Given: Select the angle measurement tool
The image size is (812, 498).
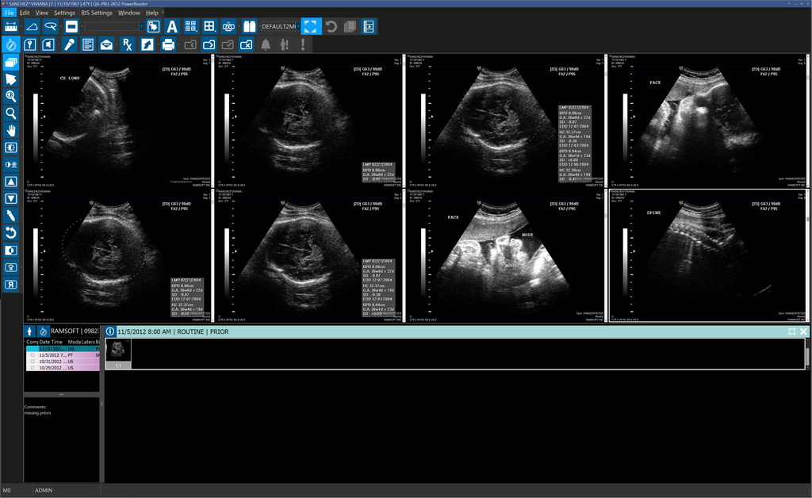Looking at the screenshot, I should click(33, 26).
